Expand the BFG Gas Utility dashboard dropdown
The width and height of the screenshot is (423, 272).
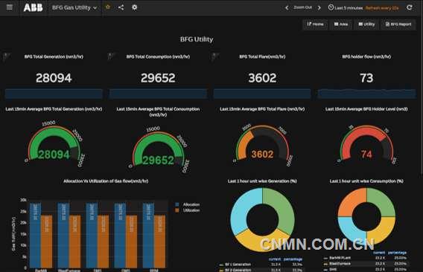tap(74, 8)
